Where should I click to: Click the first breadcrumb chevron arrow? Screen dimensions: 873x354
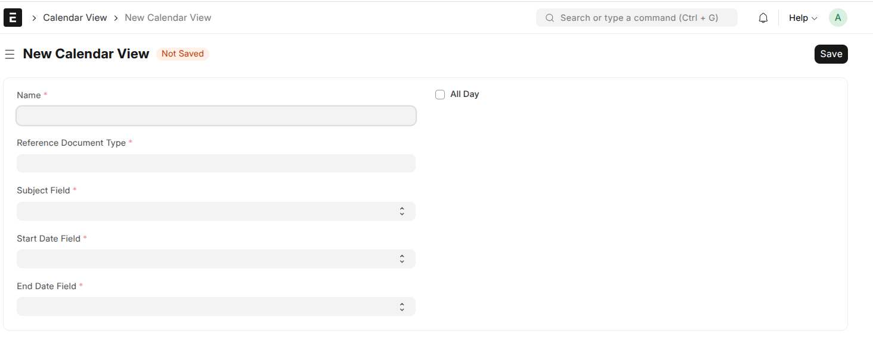pyautogui.click(x=34, y=18)
